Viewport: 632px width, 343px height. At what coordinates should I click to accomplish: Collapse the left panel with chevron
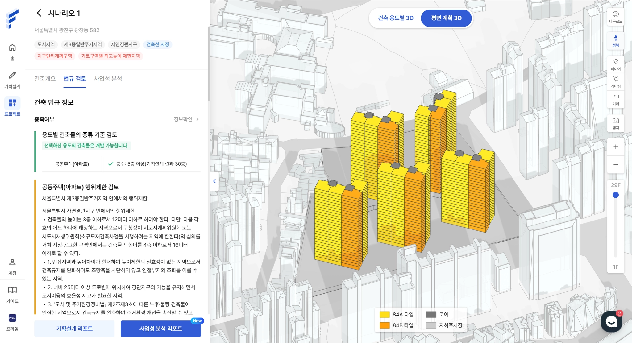point(214,181)
